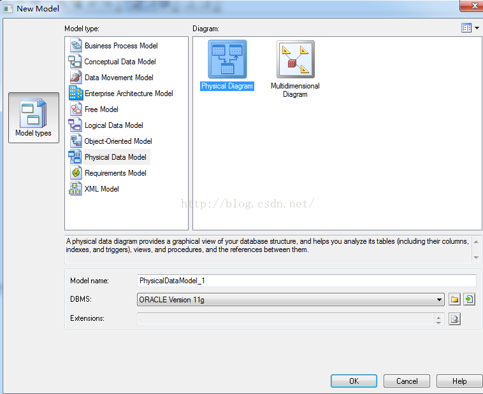Open the DBMS ORACLE Version 11g dropdown
The height and width of the screenshot is (394, 483).
click(291, 300)
